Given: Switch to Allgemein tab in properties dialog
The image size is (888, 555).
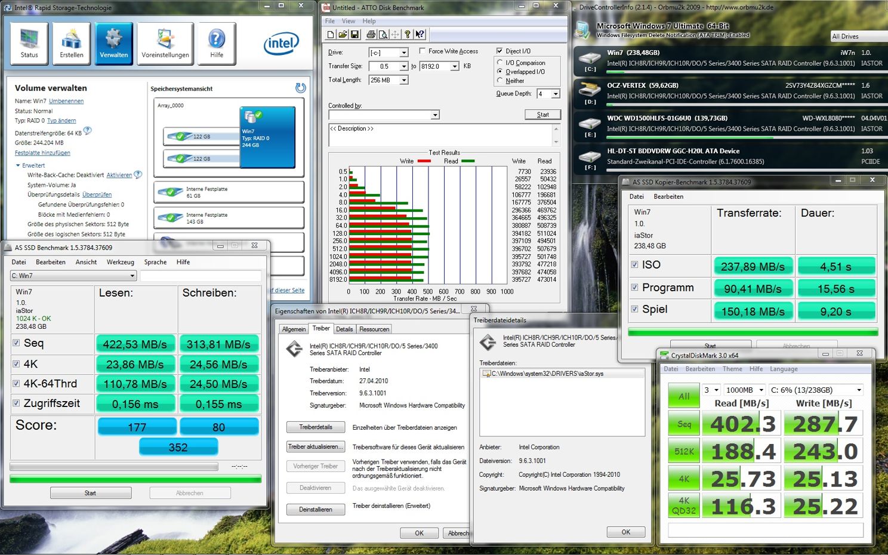Looking at the screenshot, I should pos(294,329).
